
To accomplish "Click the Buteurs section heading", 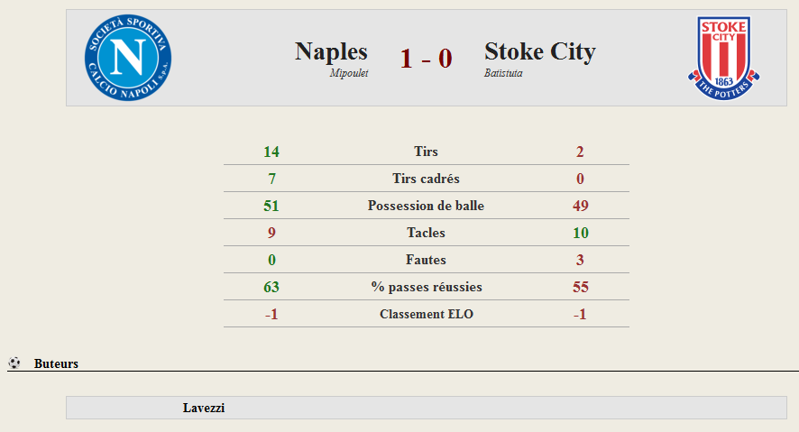I will point(56,363).
